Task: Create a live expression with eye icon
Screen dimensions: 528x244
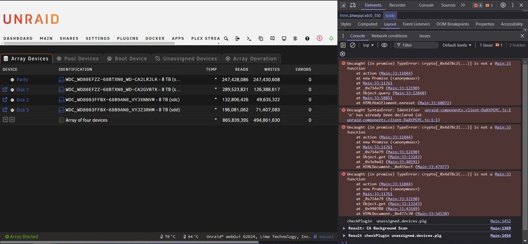Action: pyautogui.click(x=384, y=45)
